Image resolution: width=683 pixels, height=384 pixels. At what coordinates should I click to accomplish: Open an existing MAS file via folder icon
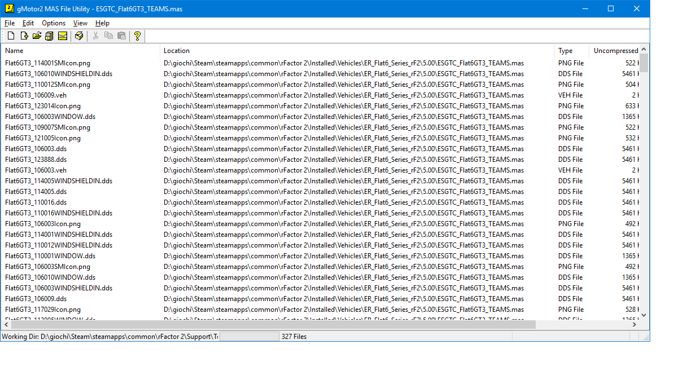point(37,36)
